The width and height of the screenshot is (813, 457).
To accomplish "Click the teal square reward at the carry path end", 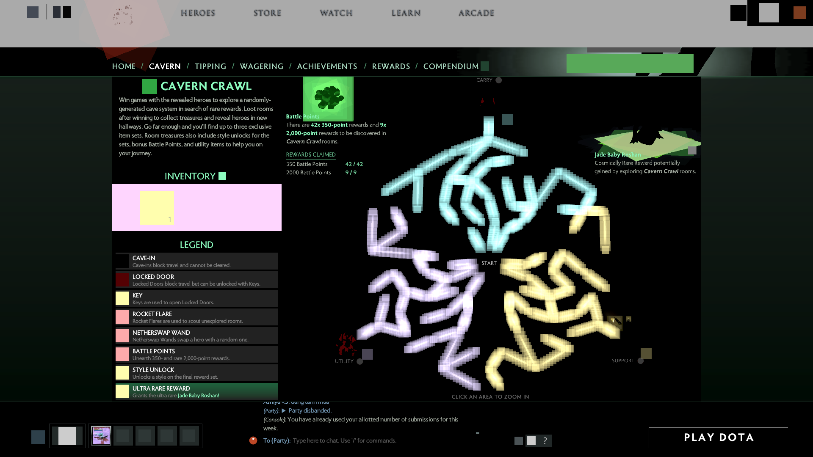I will click(x=507, y=120).
